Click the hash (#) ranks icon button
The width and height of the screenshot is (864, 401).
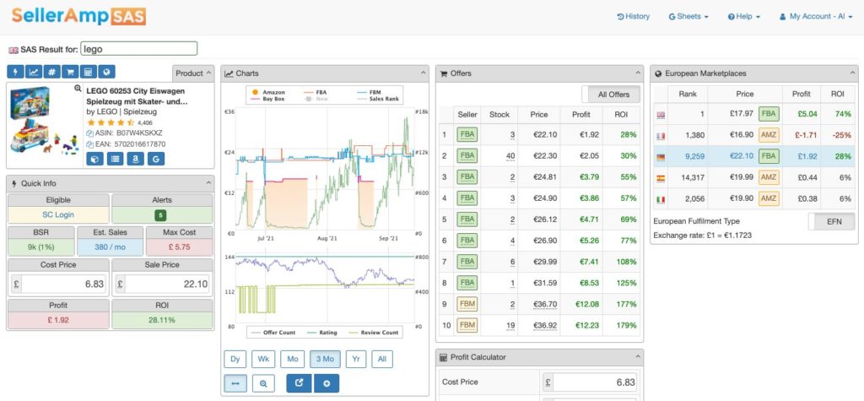[51, 73]
